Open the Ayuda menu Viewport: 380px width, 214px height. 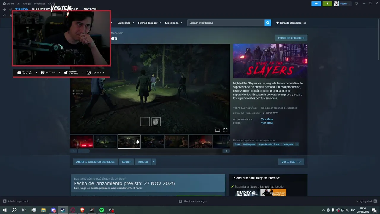(52, 4)
